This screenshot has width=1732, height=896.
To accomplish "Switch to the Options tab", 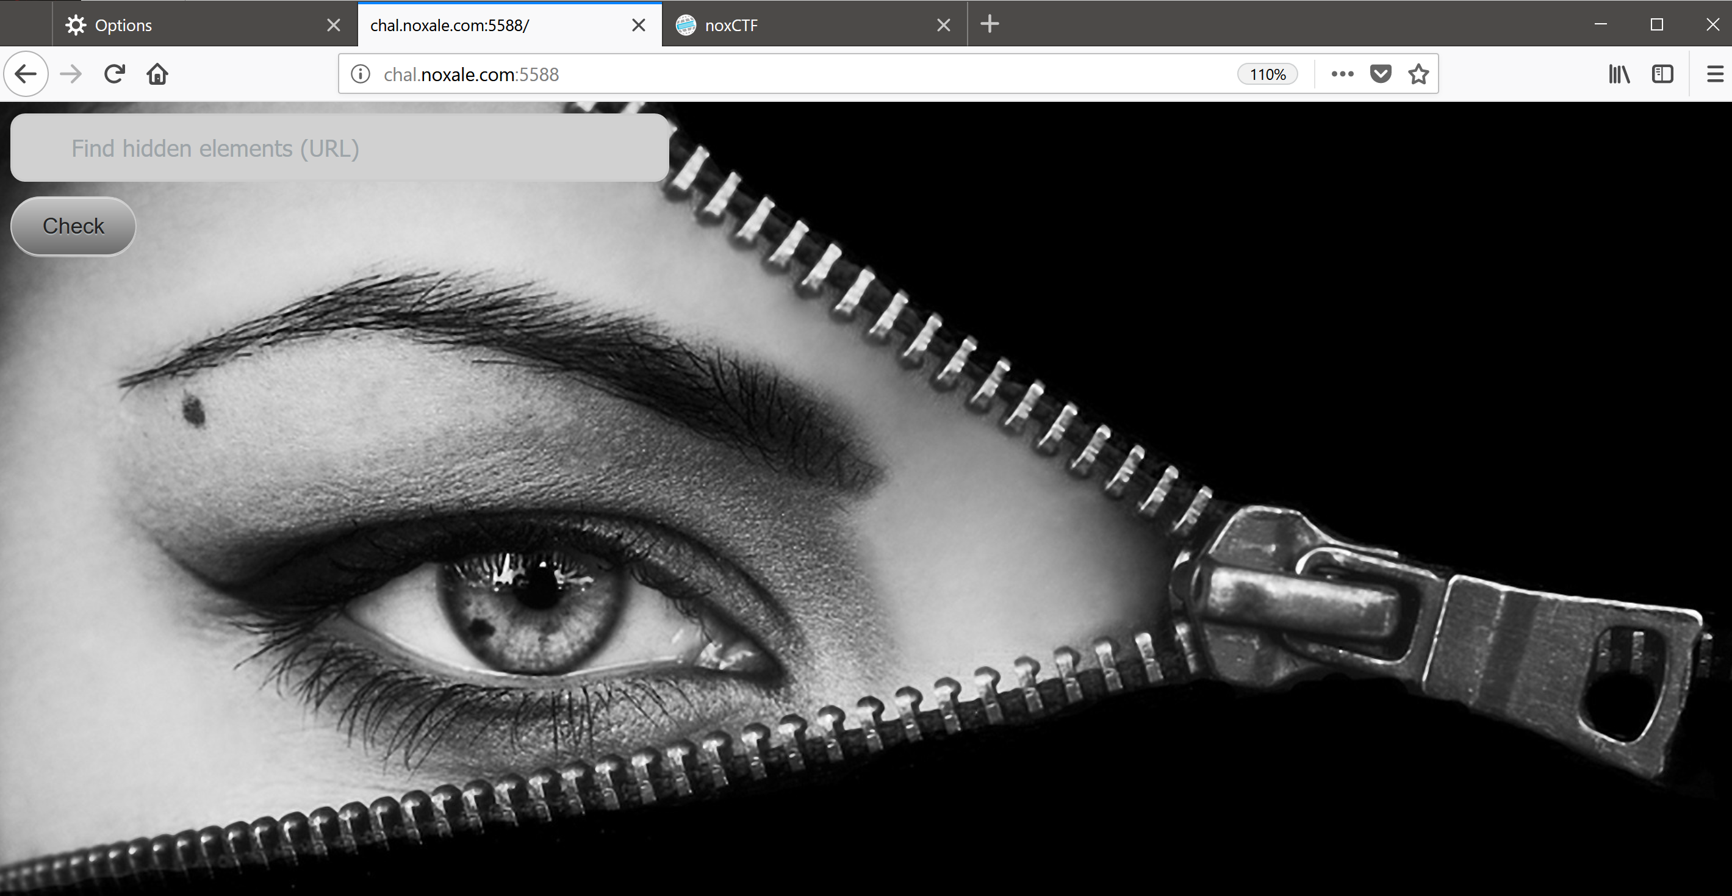I will 189,26.
